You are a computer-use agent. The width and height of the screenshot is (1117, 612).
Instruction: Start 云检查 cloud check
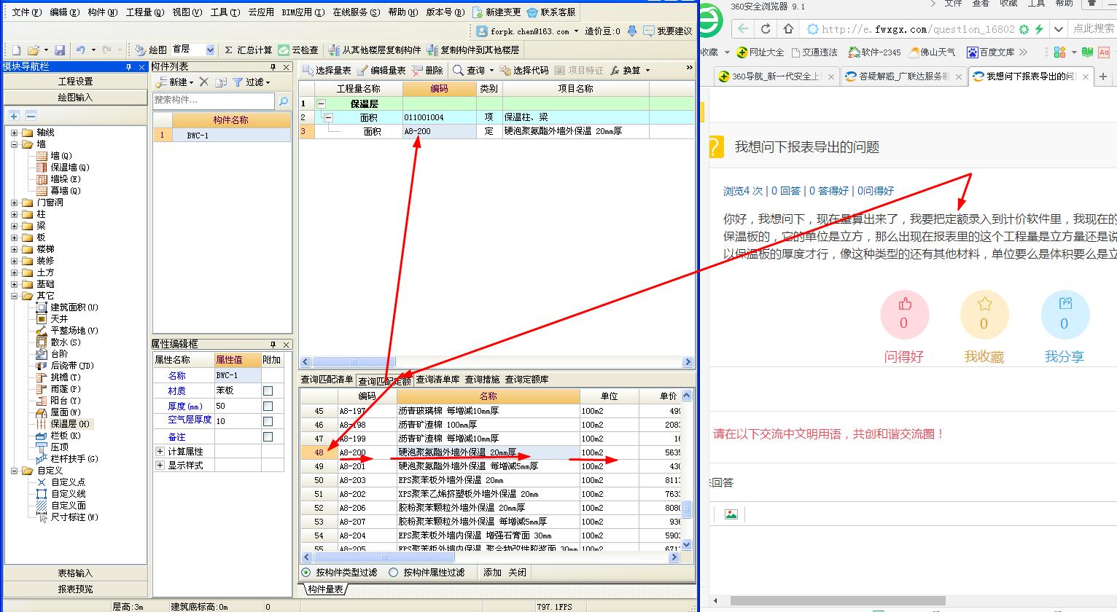pos(298,50)
